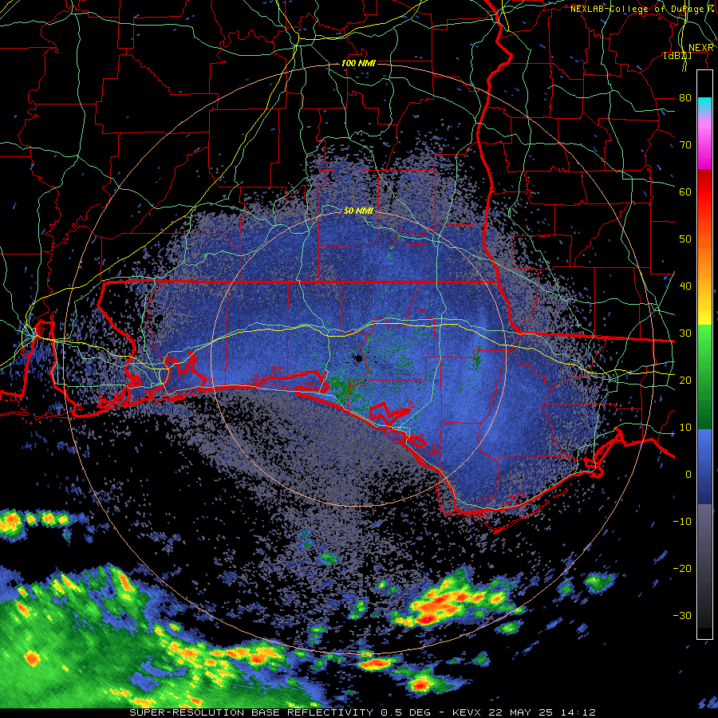Click the 50 NMI range ring label
The height and width of the screenshot is (718, 718).
(x=358, y=211)
